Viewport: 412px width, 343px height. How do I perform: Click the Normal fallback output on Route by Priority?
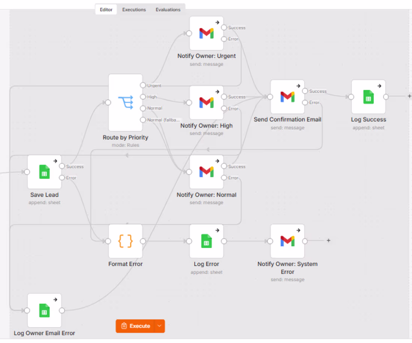click(143, 120)
